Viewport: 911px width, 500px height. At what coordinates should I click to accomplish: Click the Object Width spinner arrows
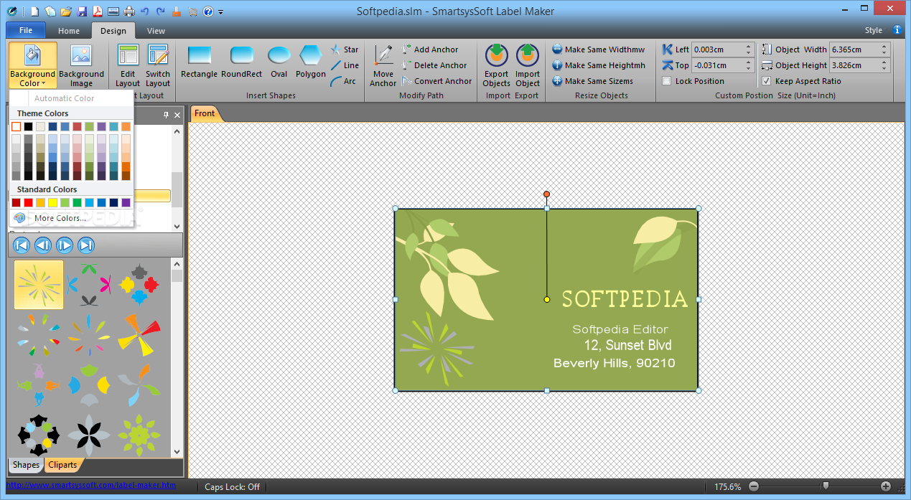click(x=884, y=49)
